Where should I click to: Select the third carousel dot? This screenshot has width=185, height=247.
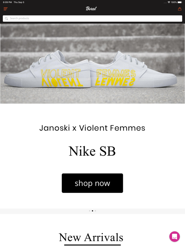pyautogui.click(x=95, y=211)
